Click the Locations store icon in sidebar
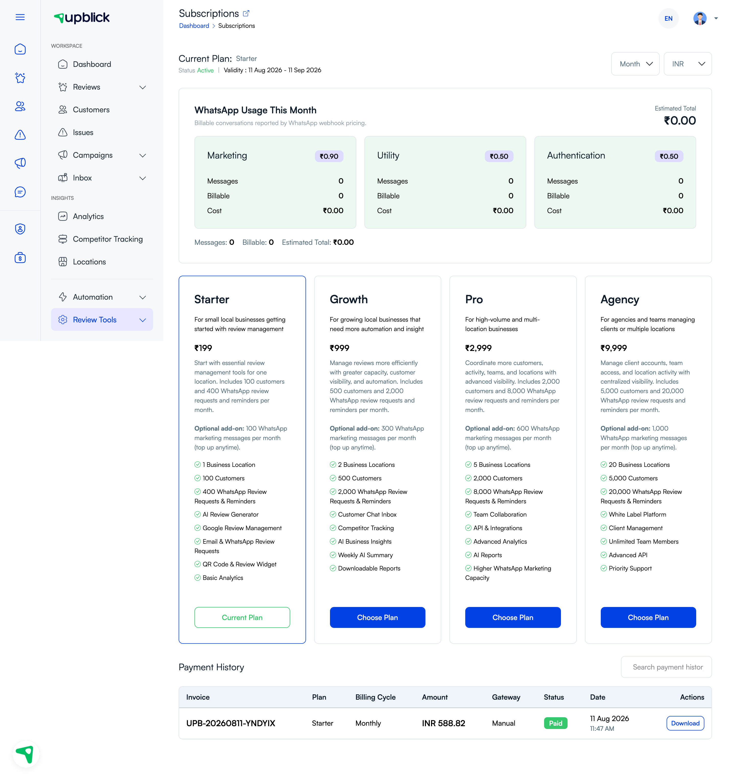 pos(63,262)
